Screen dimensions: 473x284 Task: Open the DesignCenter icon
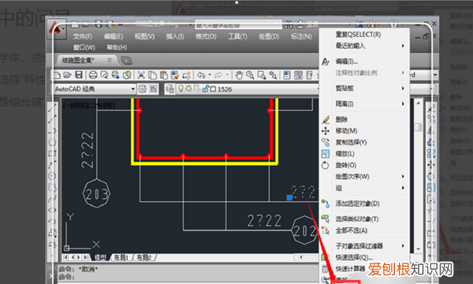pyautogui.click(x=298, y=75)
